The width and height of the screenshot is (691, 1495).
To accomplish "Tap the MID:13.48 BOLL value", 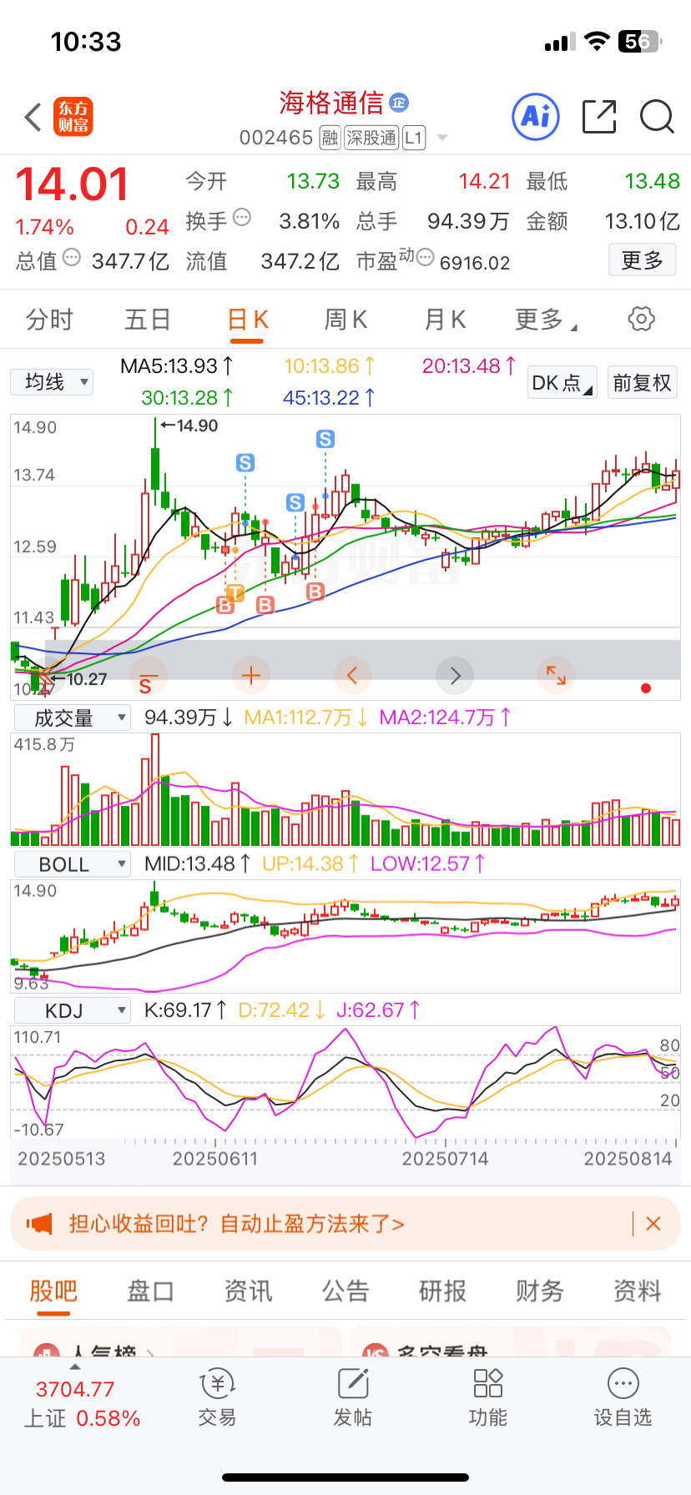I will 198,863.
